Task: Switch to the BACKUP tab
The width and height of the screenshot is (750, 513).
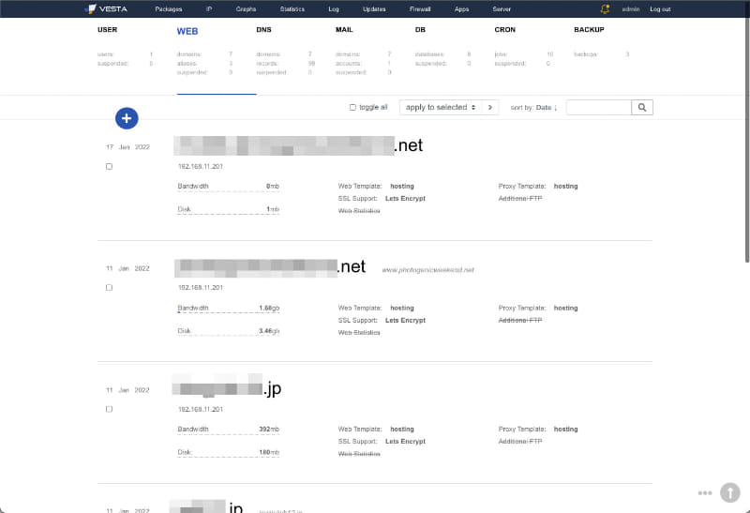Action: [589, 30]
